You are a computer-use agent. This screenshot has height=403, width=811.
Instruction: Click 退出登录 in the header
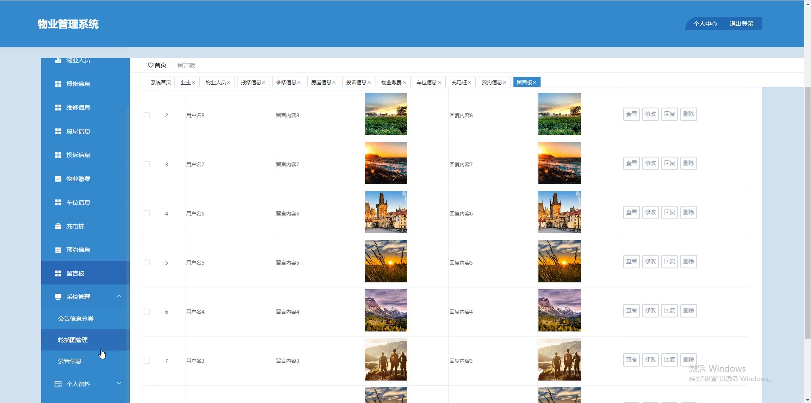pyautogui.click(x=741, y=24)
